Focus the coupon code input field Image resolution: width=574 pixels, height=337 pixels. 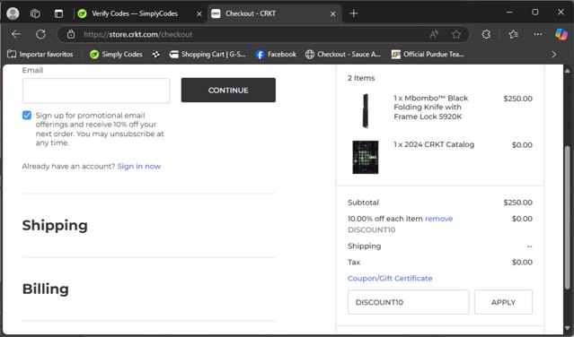coord(408,302)
